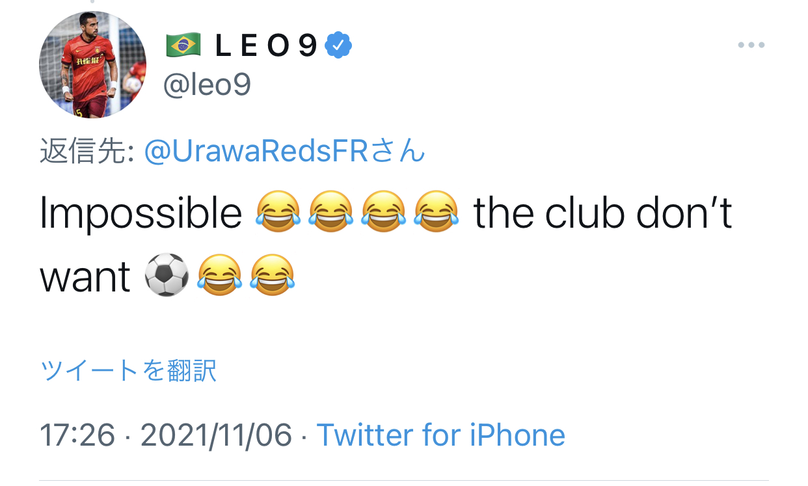Open the @leo9 handle link
The width and height of the screenshot is (808, 486).
[207, 85]
